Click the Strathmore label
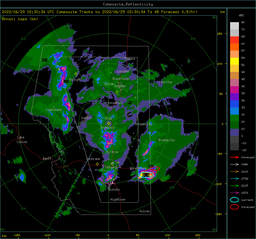 [x=138, y=168]
